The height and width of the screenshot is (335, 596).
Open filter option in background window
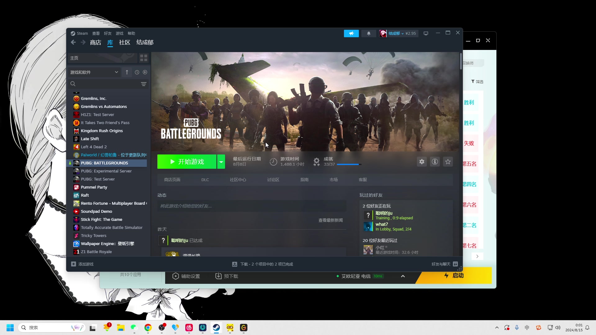pyautogui.click(x=477, y=82)
